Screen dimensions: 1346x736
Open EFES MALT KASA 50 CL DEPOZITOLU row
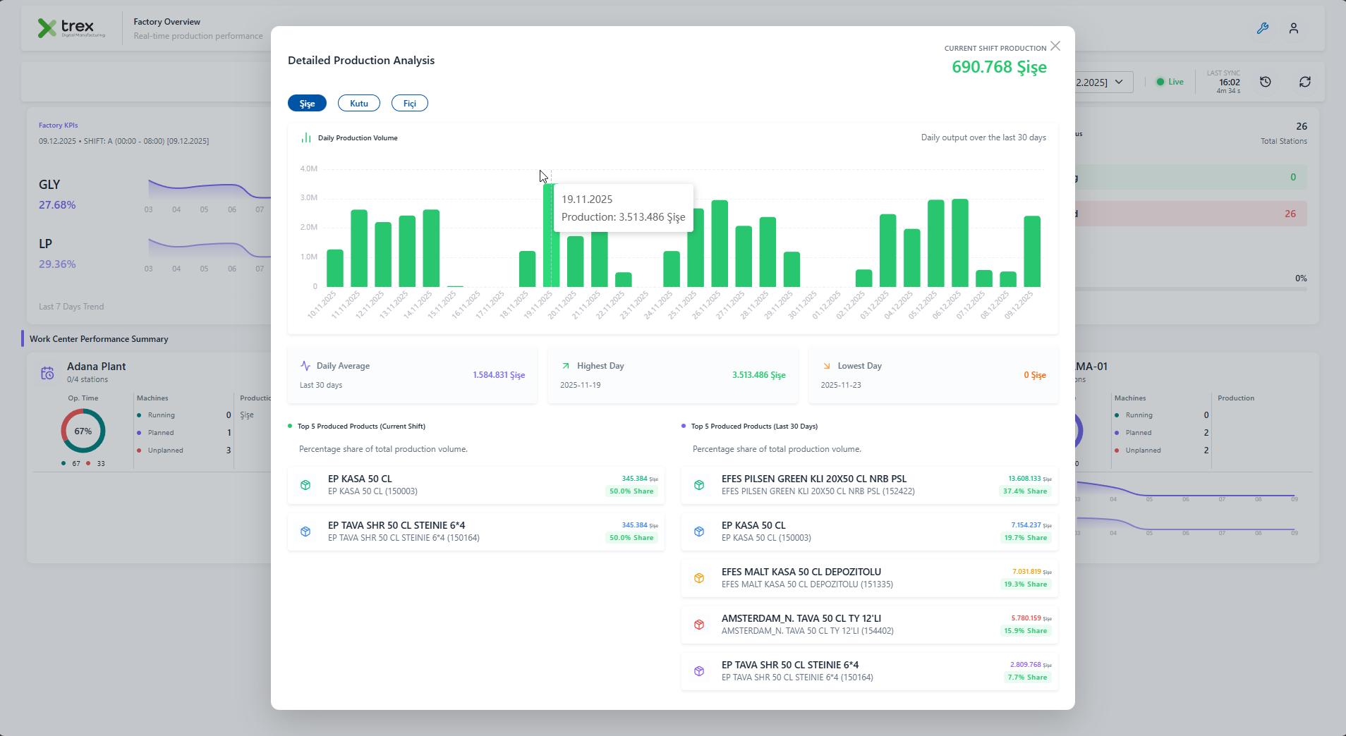tap(870, 578)
